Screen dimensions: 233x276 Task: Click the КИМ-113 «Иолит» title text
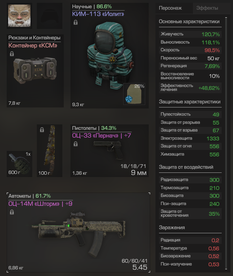tap(98, 14)
